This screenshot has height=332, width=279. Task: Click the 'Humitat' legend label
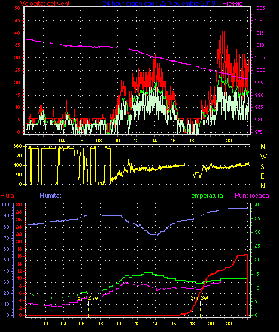tap(50, 196)
